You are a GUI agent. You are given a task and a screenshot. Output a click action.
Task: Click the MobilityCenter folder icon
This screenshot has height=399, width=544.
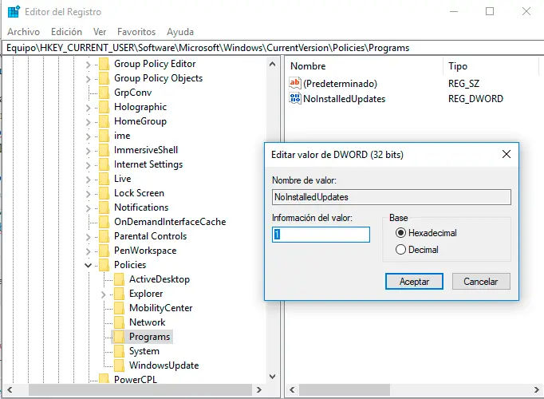point(120,308)
